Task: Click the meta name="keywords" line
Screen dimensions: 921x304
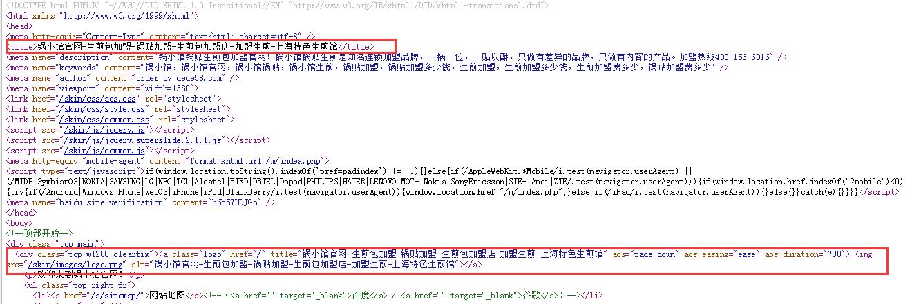Action: click(x=366, y=68)
